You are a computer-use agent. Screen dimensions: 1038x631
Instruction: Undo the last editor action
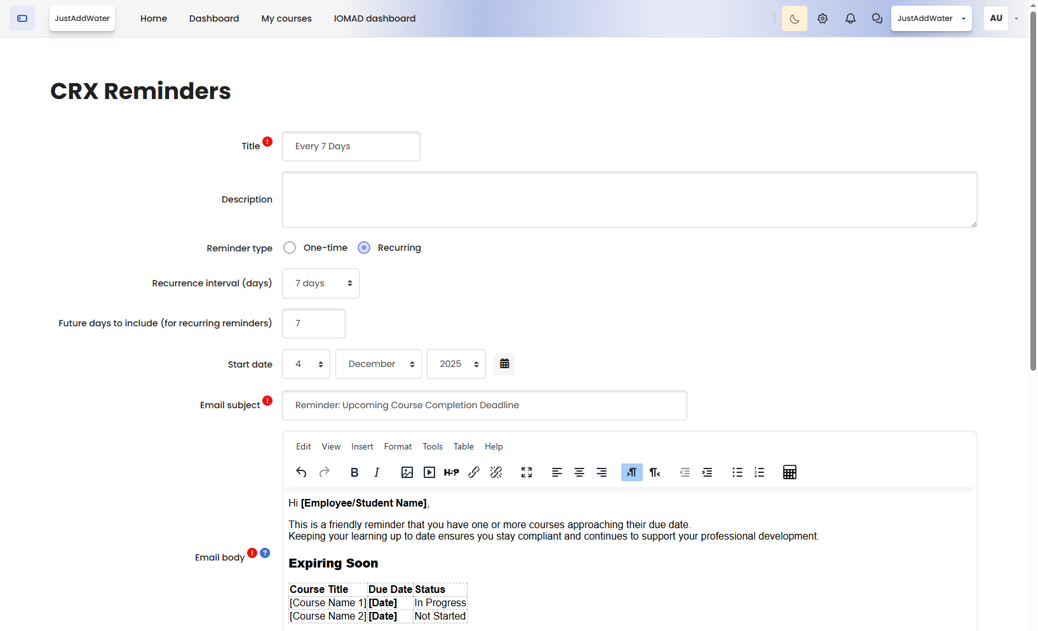click(301, 472)
